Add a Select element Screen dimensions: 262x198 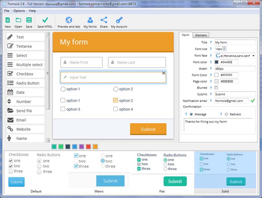click(x=25, y=55)
